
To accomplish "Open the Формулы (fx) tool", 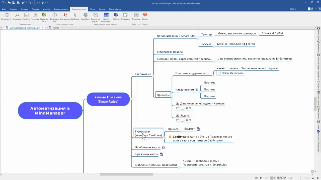I will 17,17.
